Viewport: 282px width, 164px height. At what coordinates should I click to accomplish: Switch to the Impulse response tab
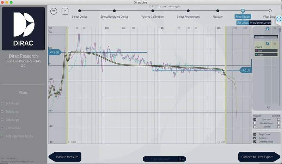(x=260, y=23)
